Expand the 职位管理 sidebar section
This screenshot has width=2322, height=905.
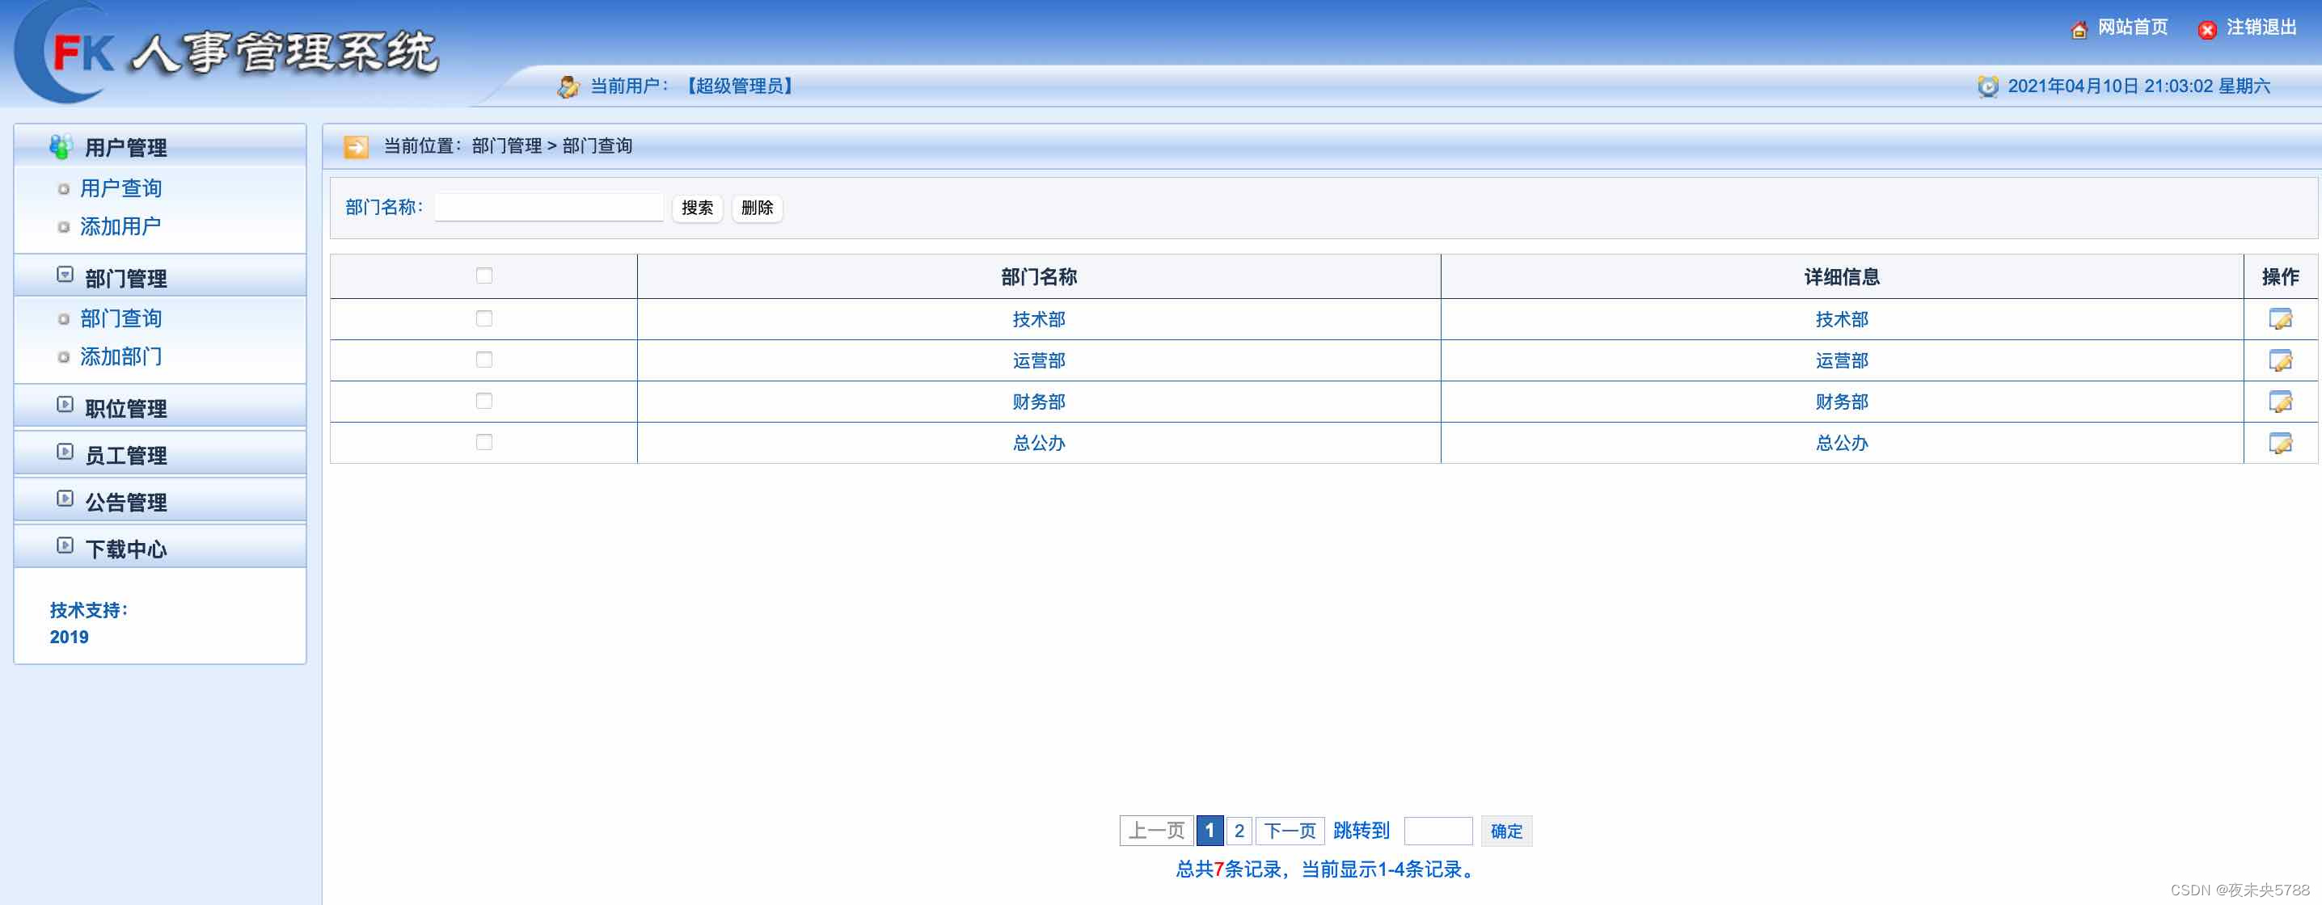coord(125,408)
